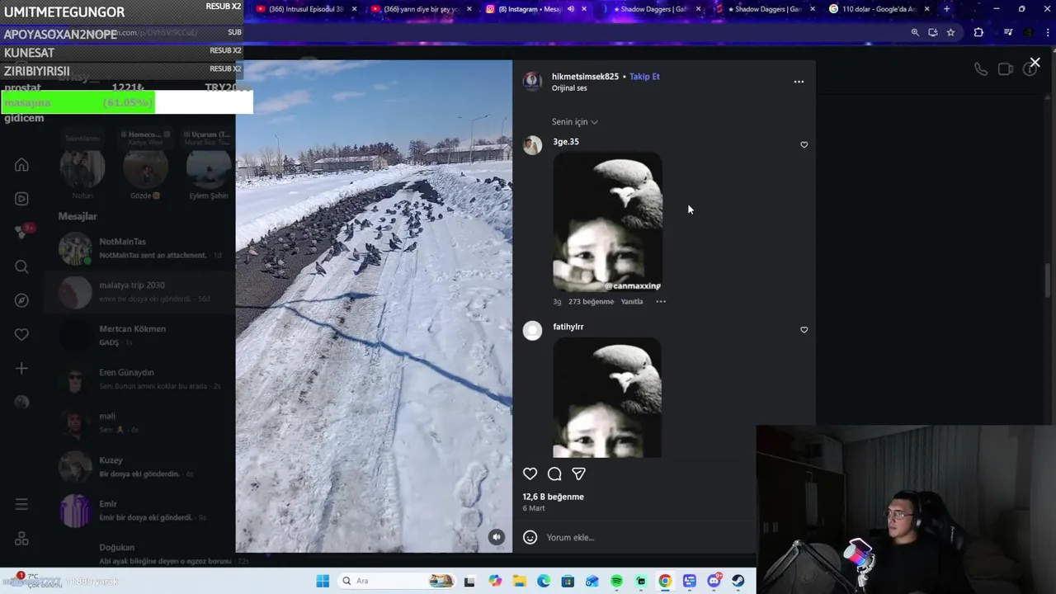Image resolution: width=1056 pixels, height=594 pixels.
Task: Click the page scrollbar on the right edge
Action: 1049,280
